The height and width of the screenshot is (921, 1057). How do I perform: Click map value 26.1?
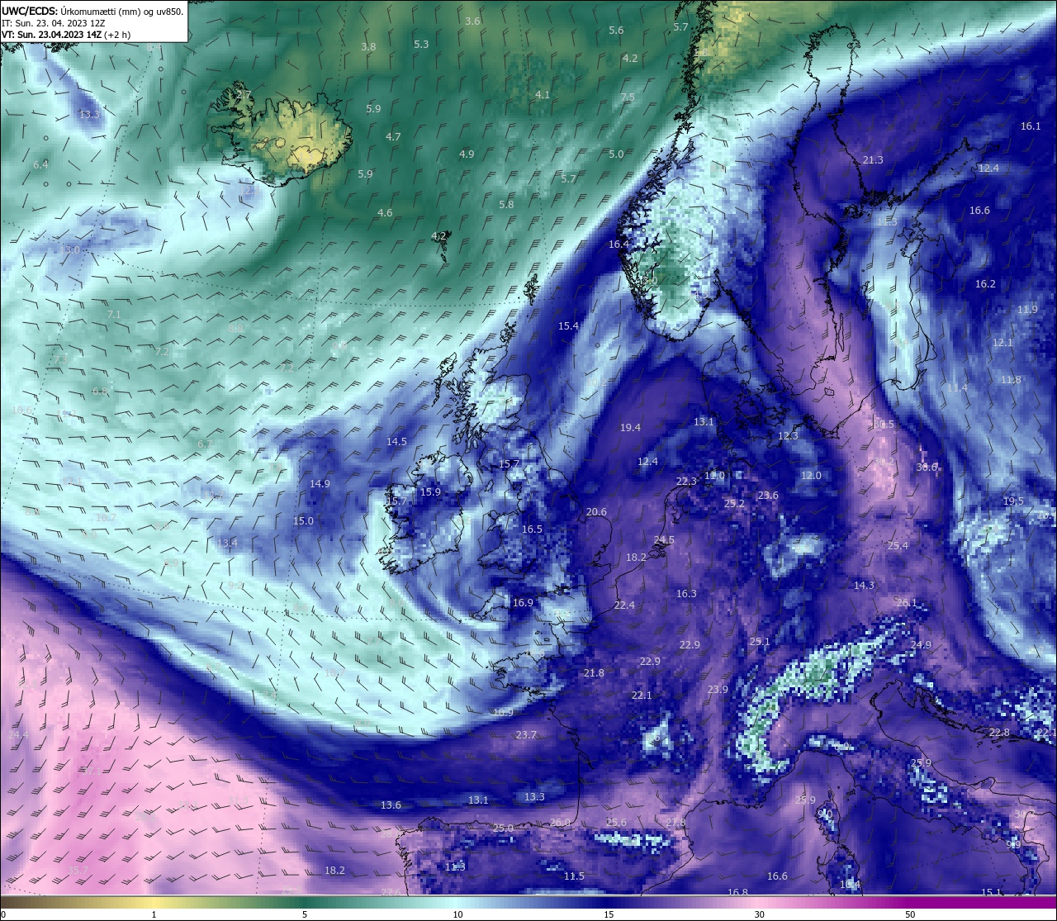point(907,602)
